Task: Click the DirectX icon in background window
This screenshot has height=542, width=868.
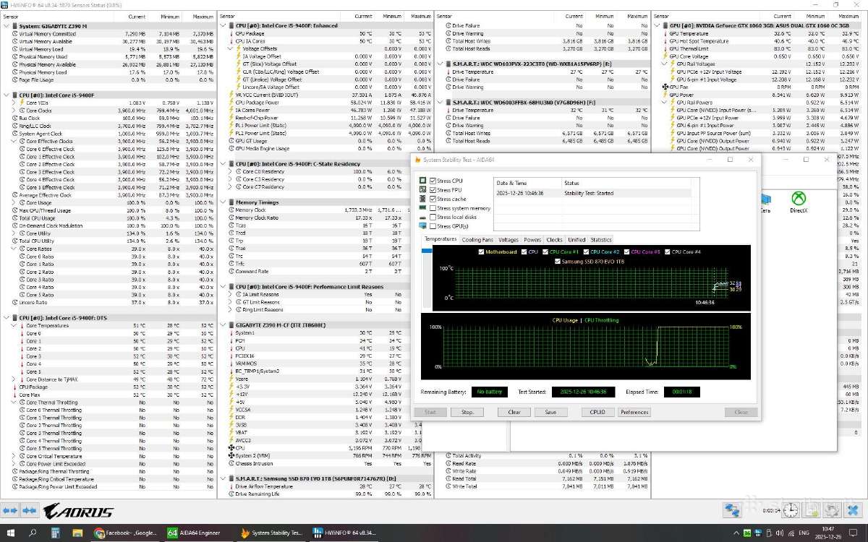Action: click(798, 202)
